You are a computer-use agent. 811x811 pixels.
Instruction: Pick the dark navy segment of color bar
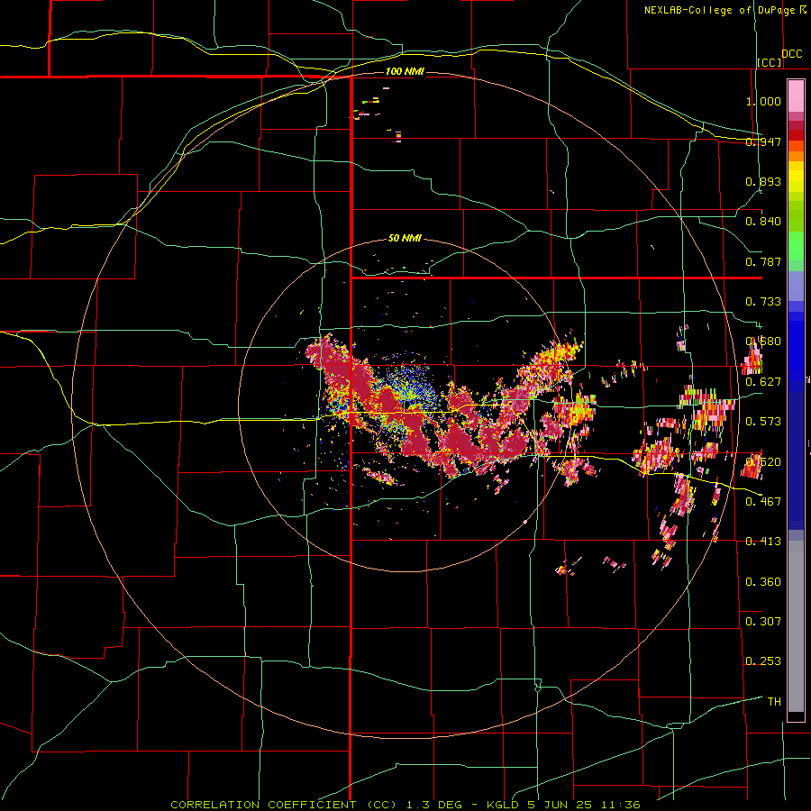796,460
